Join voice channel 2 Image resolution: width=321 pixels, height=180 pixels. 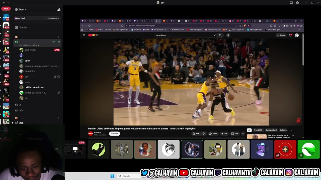coord(38,105)
